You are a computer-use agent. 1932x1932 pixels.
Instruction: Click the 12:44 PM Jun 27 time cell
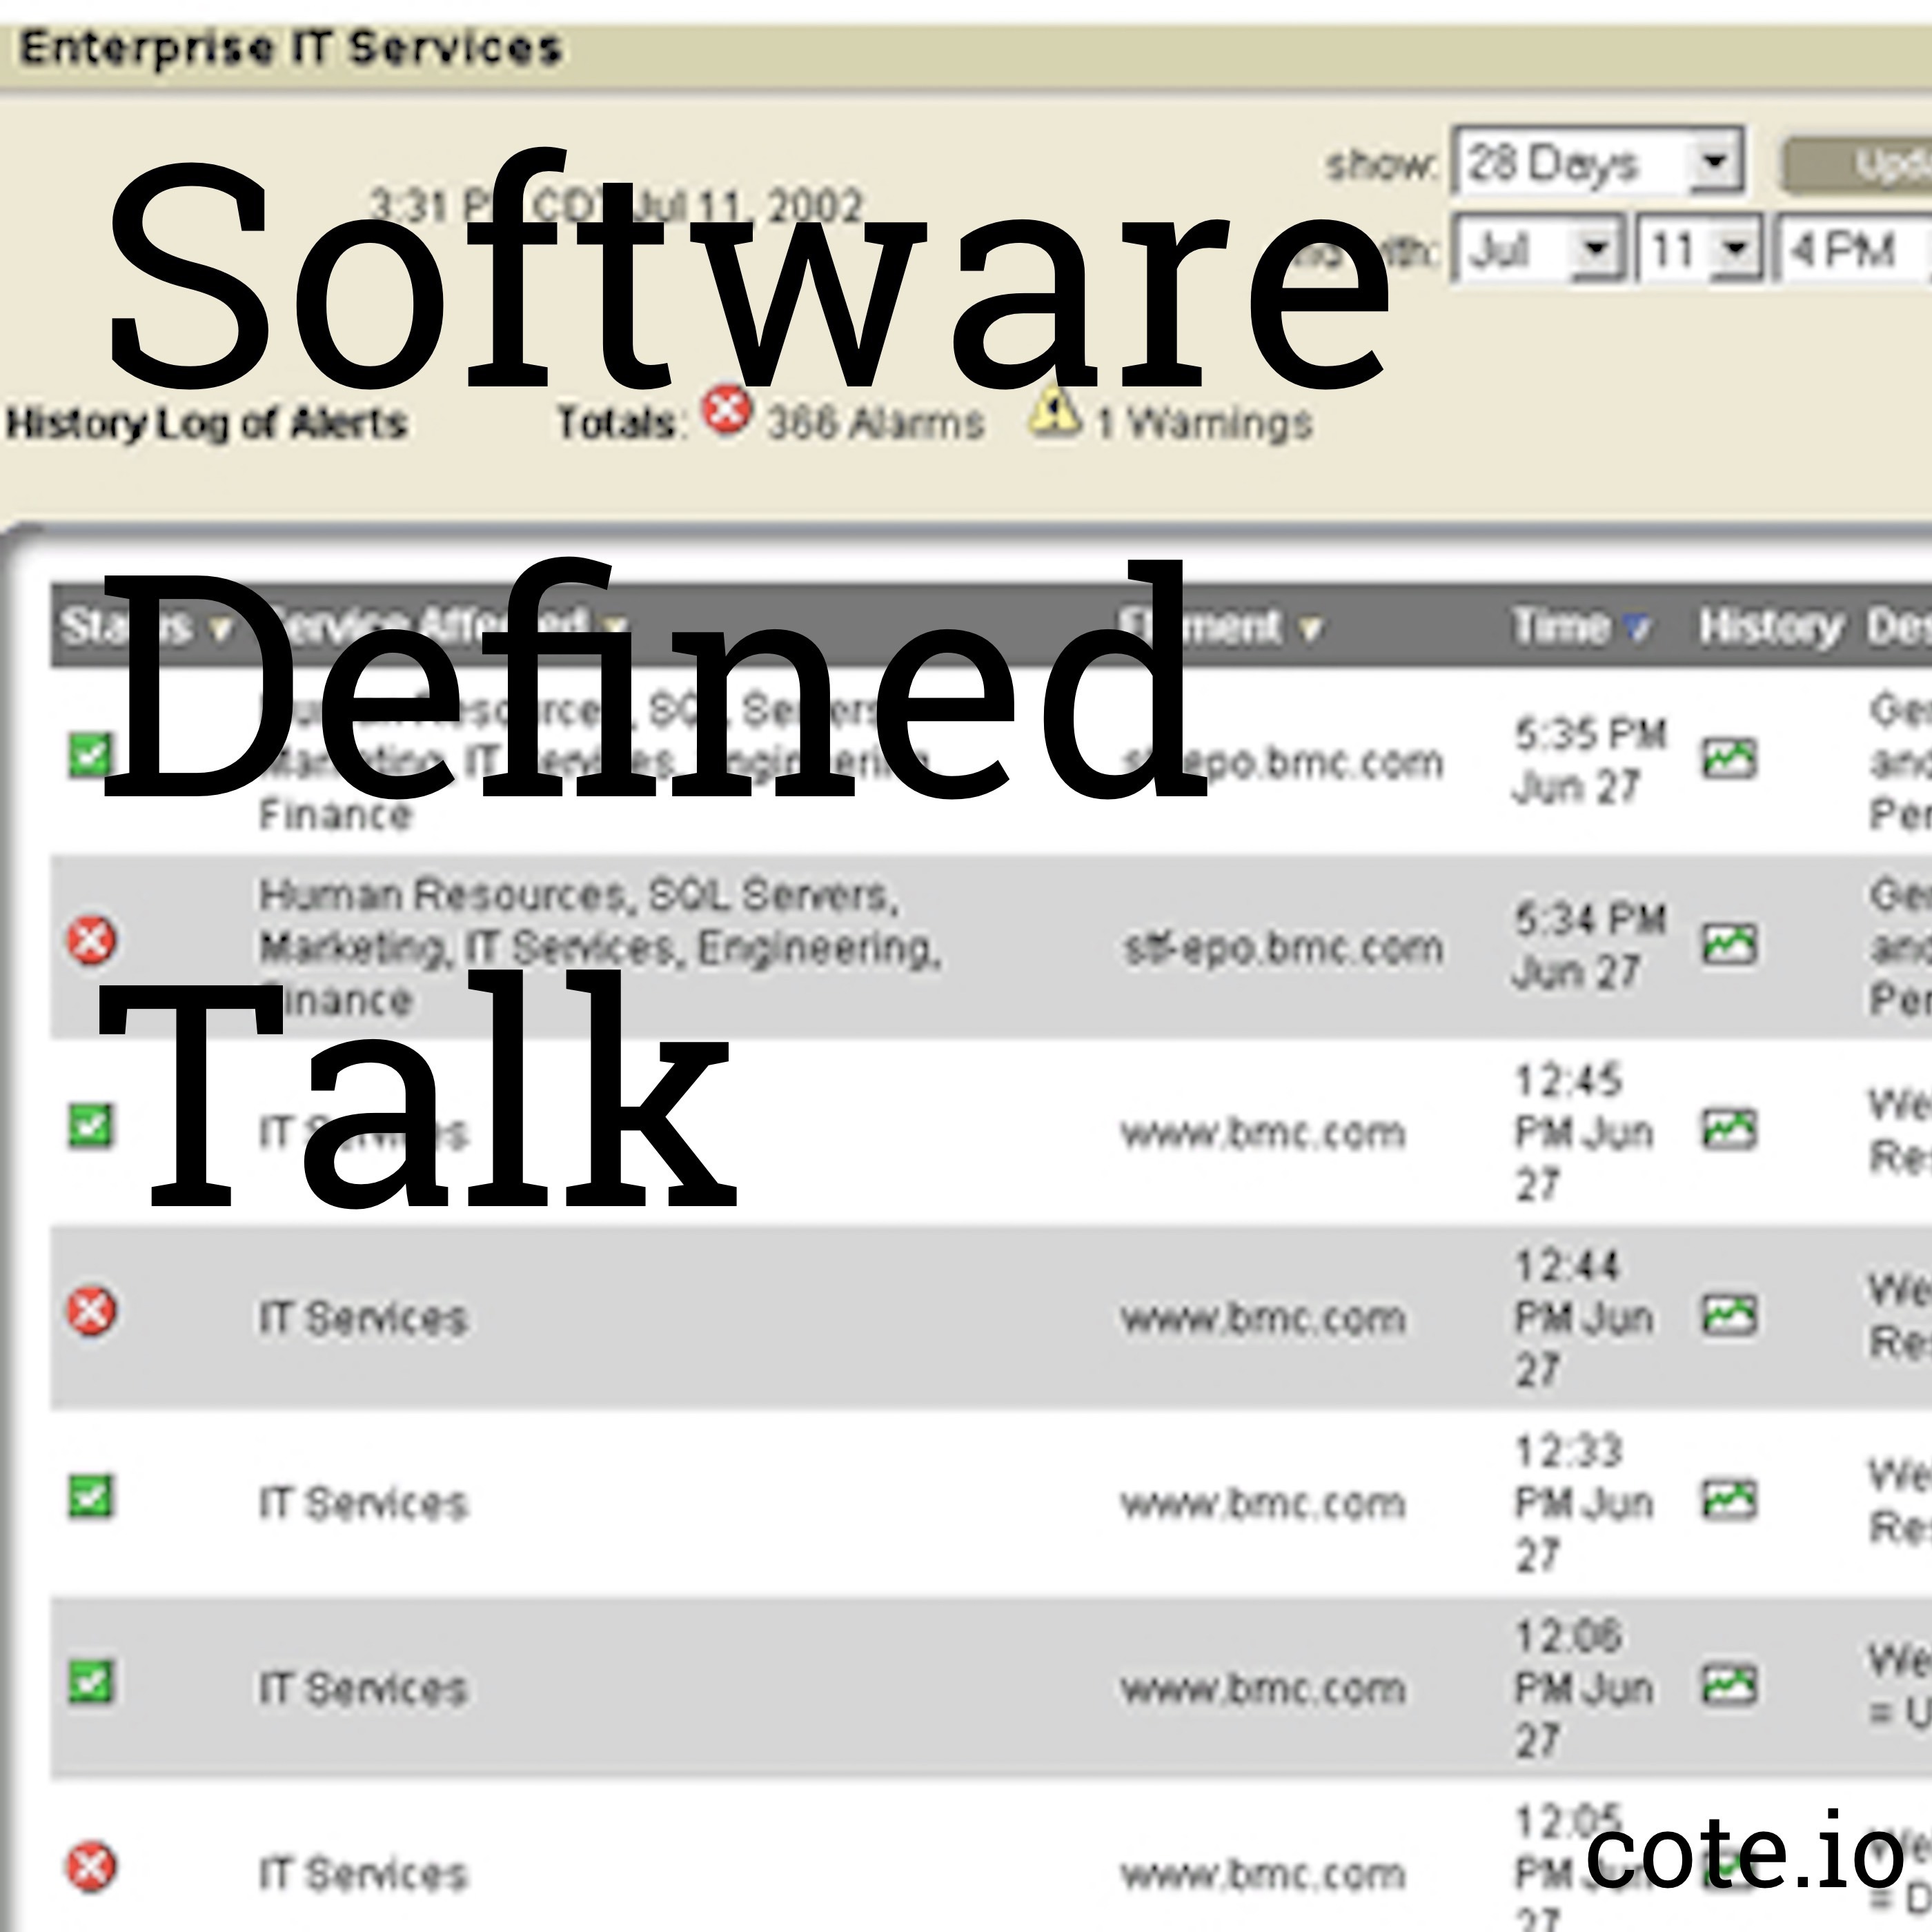tap(1584, 1317)
